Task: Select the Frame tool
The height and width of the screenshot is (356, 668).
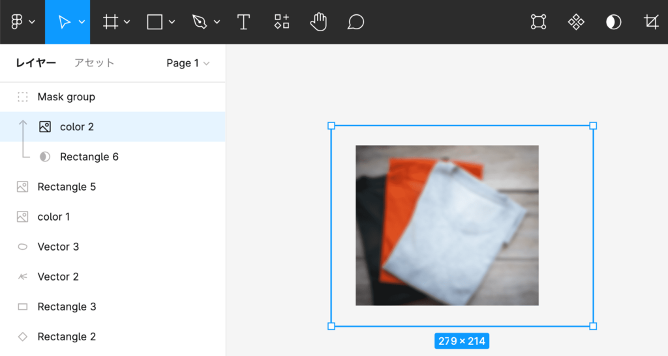Action: point(111,22)
